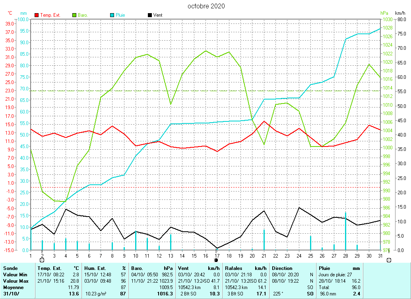Click the full moon icon under day 2
411x299 pixels.
[x=42, y=260]
